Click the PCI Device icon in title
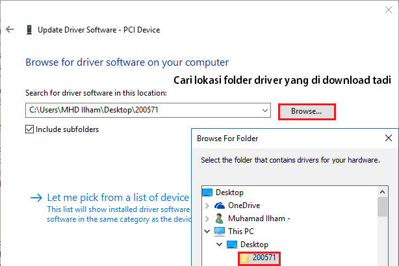The width and height of the screenshot is (399, 266). click(x=29, y=29)
